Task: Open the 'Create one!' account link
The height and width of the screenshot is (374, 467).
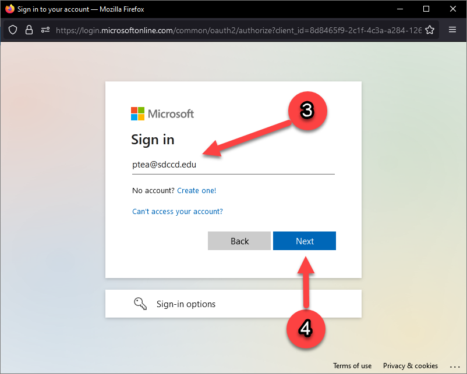Action: pos(196,190)
